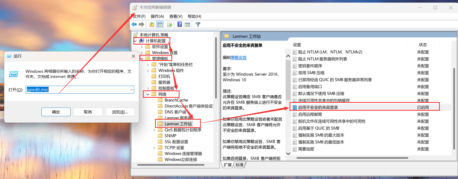The height and width of the screenshot is (179, 458).
Task: Click the Export List toolbar icon
Action: (x=170, y=25)
